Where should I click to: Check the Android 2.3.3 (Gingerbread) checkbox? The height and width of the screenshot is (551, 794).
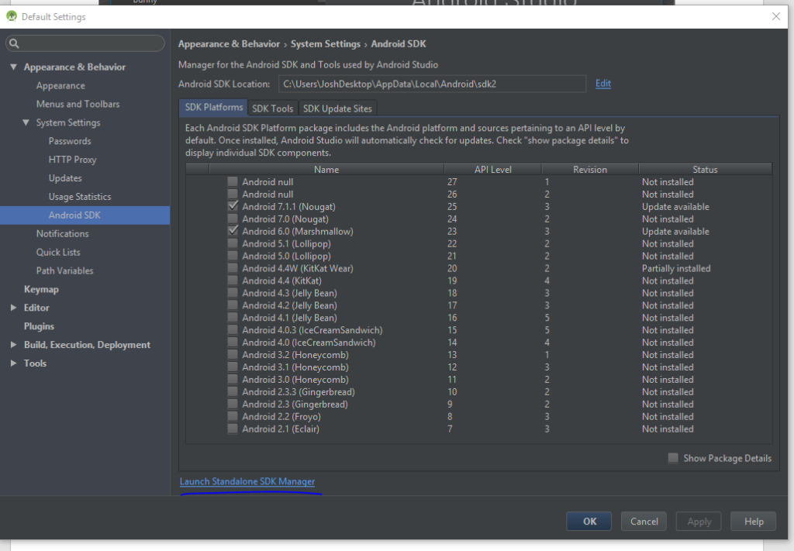[233, 391]
